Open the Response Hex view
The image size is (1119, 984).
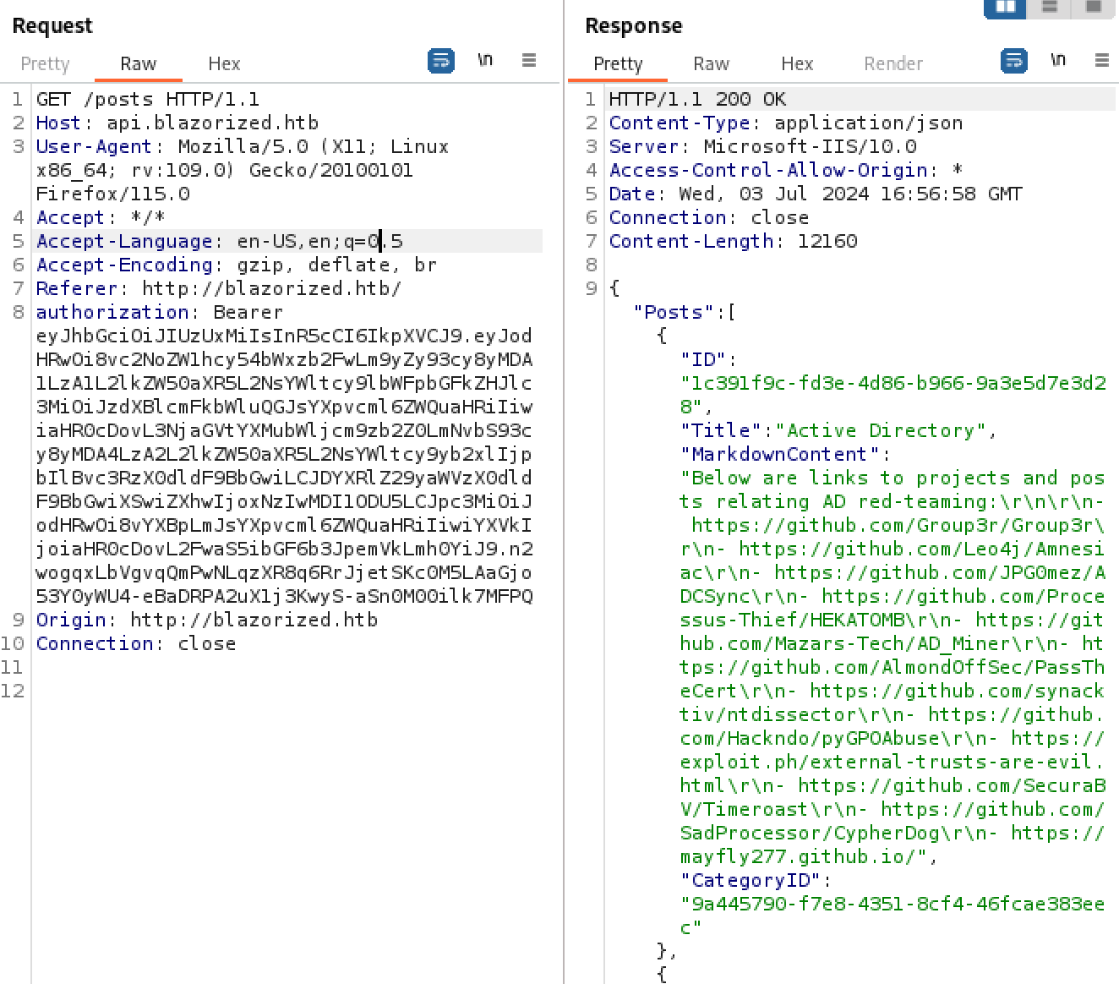(797, 64)
